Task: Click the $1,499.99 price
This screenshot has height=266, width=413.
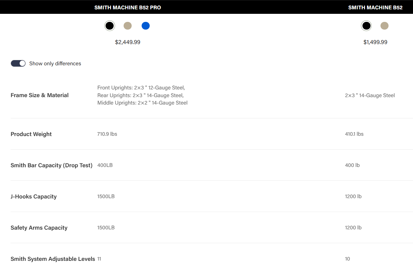Action: point(375,42)
